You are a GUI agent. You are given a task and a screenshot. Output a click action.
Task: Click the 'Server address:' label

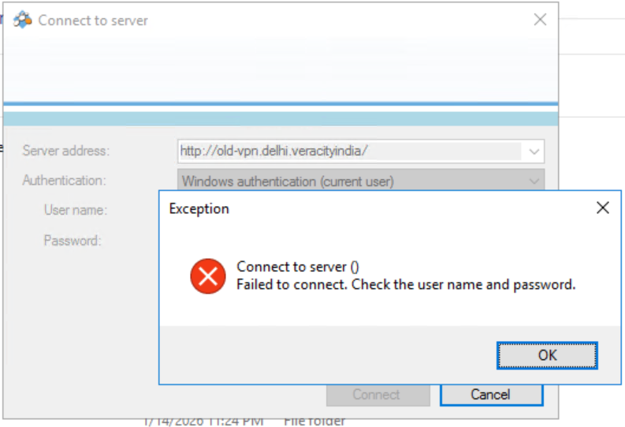(x=66, y=151)
